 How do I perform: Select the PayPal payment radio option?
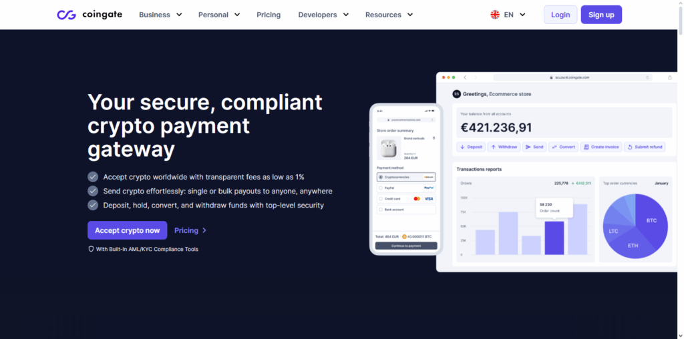pyautogui.click(x=380, y=188)
